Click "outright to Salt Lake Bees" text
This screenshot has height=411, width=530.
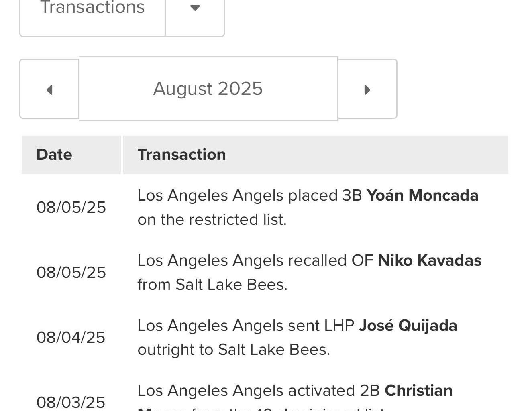click(x=234, y=350)
